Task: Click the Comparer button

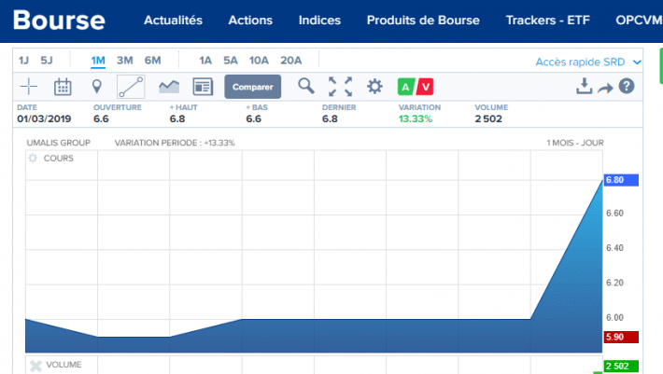Action: pos(252,87)
